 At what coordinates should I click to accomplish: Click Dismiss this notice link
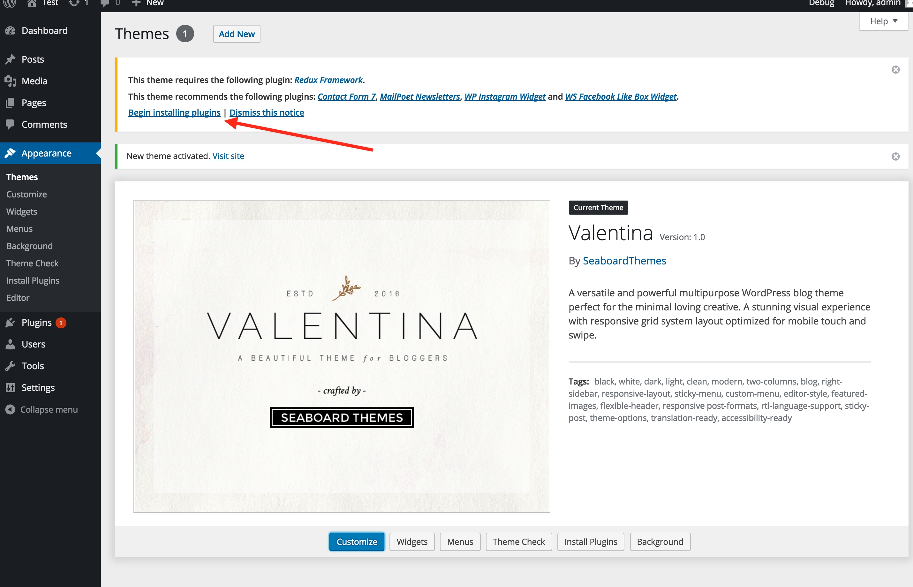267,113
